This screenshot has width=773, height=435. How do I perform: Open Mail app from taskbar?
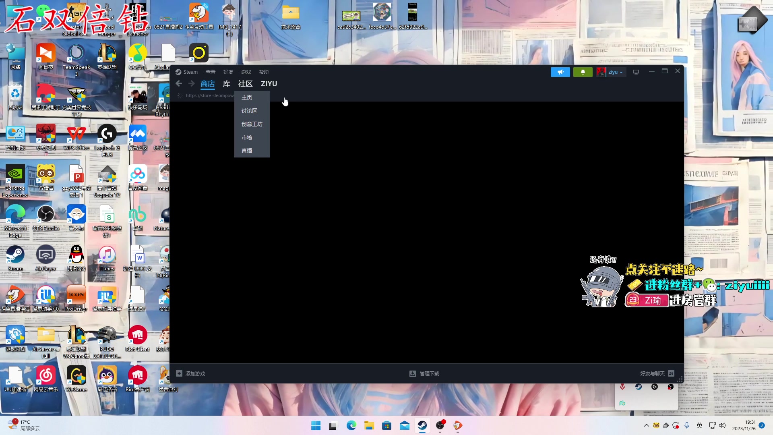pyautogui.click(x=405, y=425)
